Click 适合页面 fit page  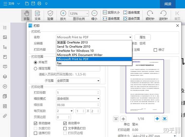tap(132, 18)
